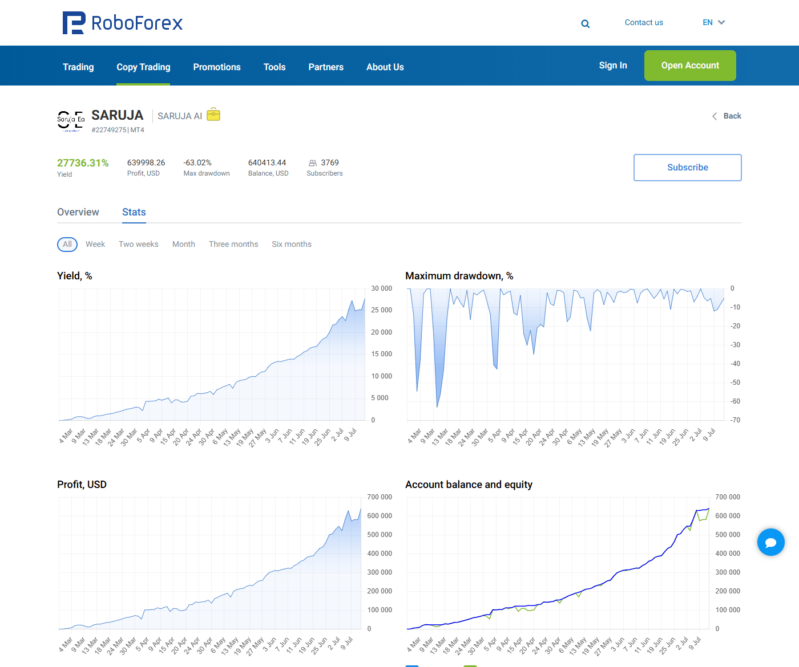Switch to the Overview tab
The image size is (799, 667).
[x=78, y=212]
